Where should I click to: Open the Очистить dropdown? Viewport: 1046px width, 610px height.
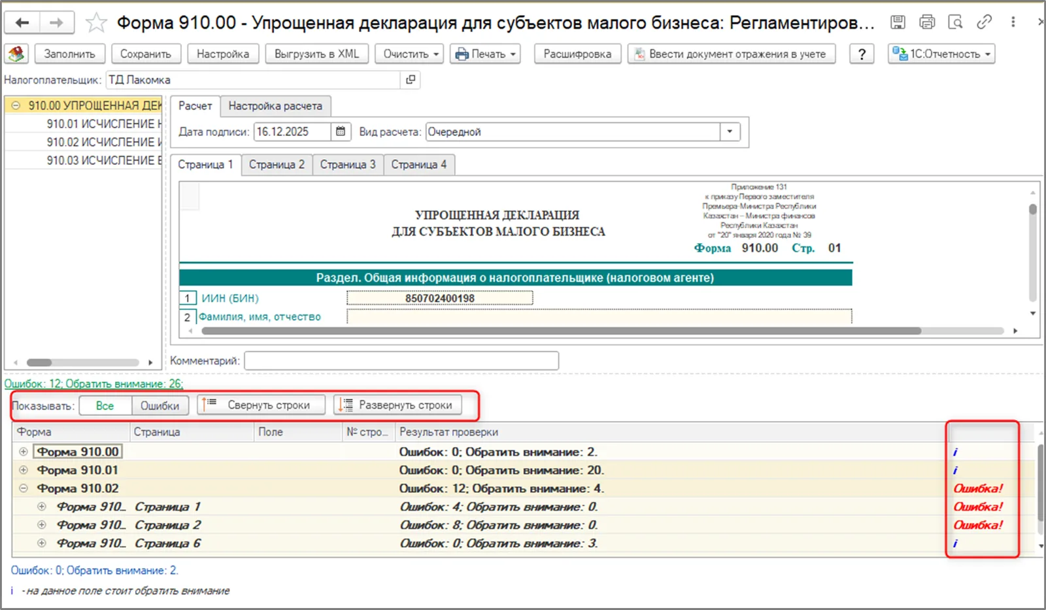(411, 54)
